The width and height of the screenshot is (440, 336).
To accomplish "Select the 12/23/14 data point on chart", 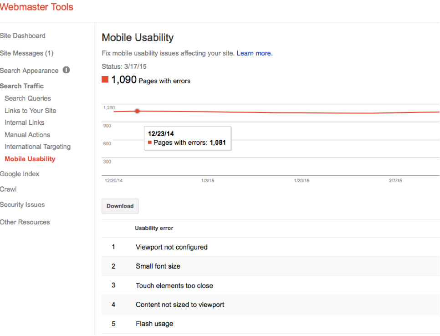I will point(137,111).
